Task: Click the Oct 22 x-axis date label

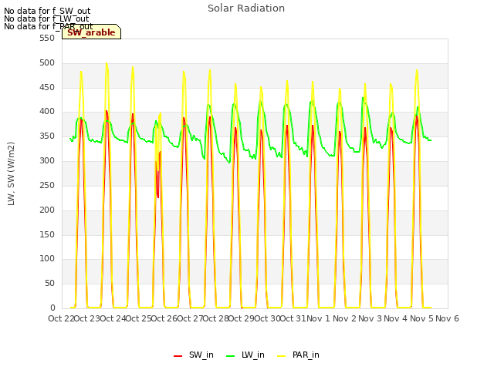Action: [x=61, y=318]
